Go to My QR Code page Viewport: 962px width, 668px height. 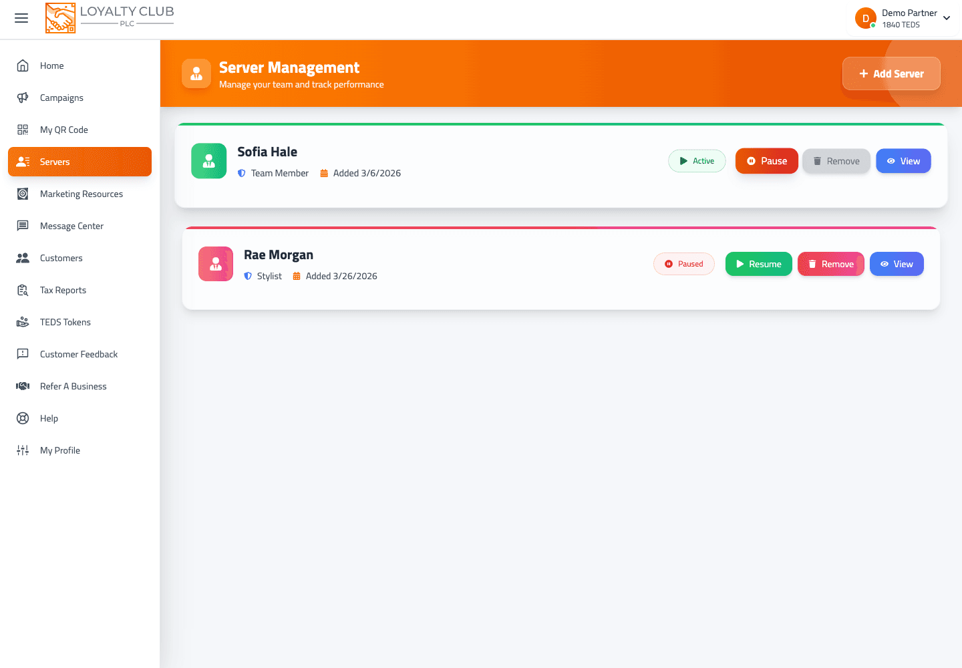coord(79,130)
